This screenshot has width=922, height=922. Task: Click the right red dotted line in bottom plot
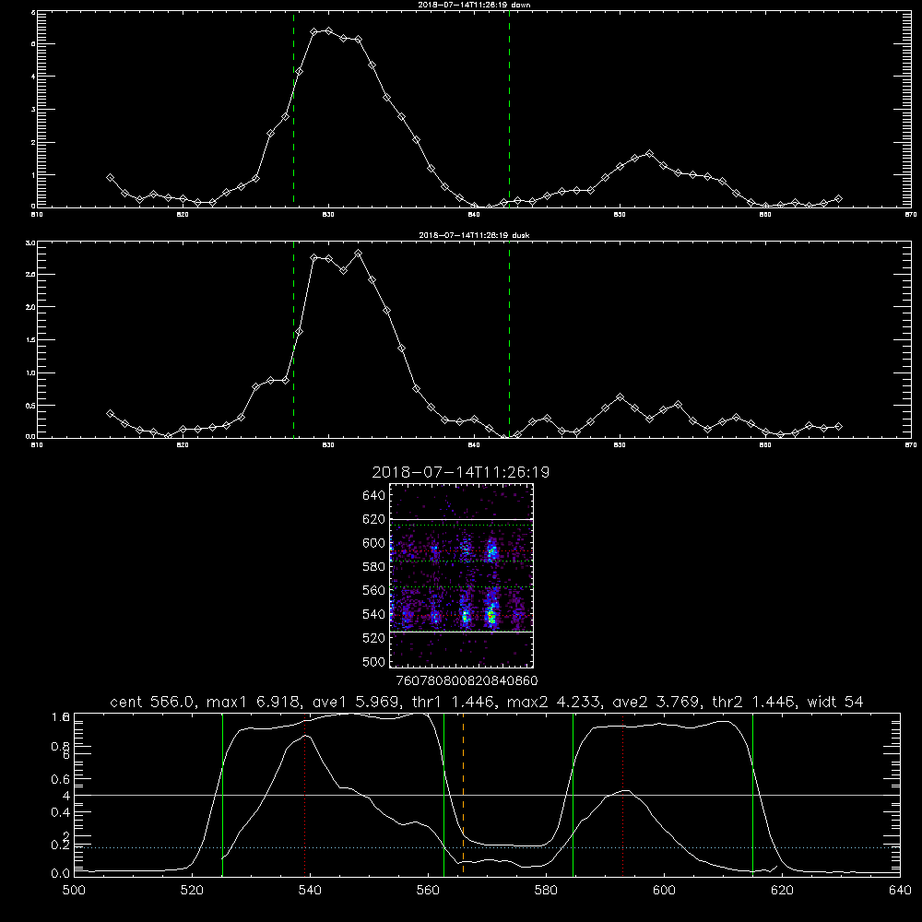(x=622, y=794)
